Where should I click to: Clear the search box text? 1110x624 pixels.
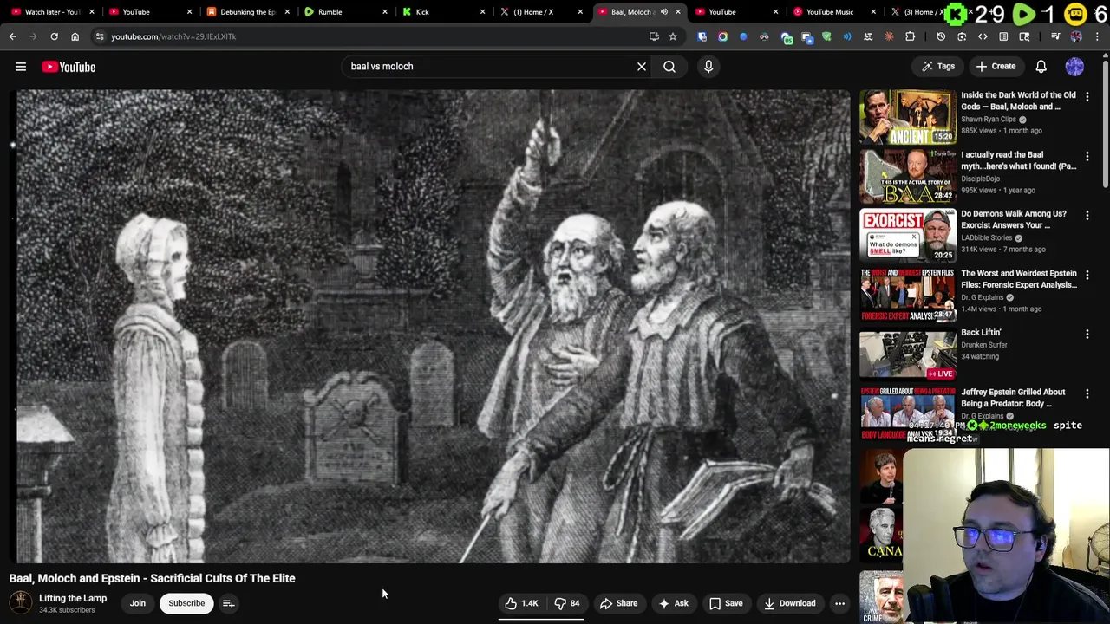(x=642, y=66)
